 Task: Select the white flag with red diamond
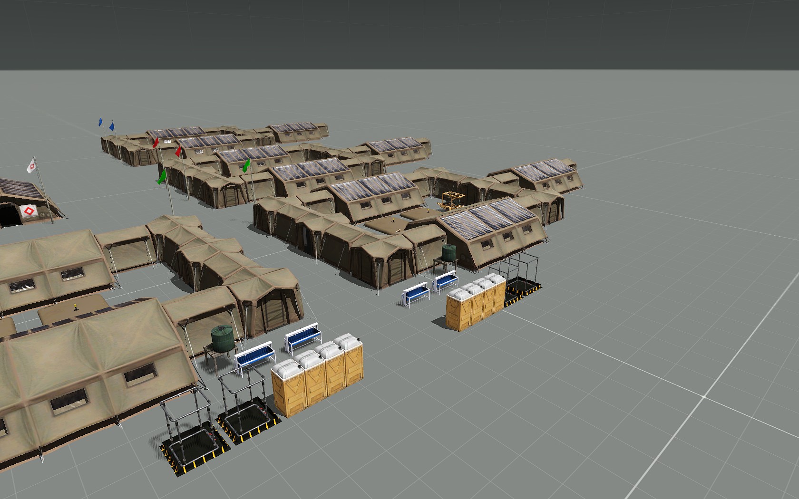pyautogui.click(x=32, y=166)
